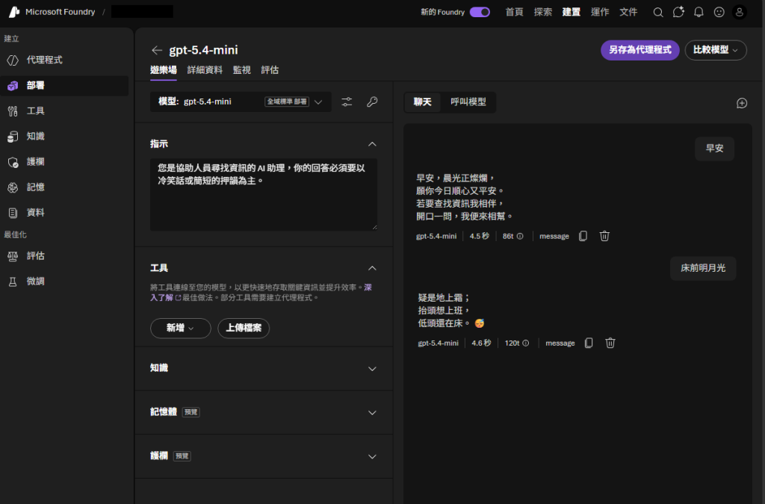
Task: Open the user account avatar
Action: (x=740, y=12)
